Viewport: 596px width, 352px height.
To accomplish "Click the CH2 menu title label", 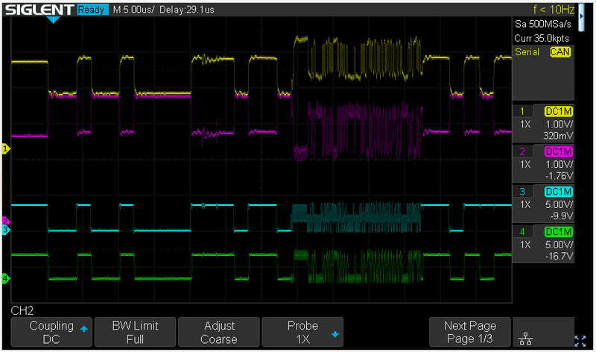I will coord(22,310).
